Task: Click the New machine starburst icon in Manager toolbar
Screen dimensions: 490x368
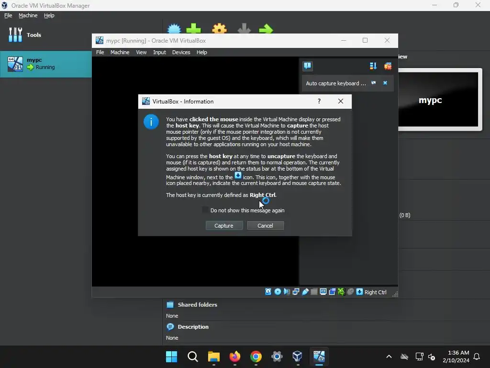Action: (x=174, y=29)
